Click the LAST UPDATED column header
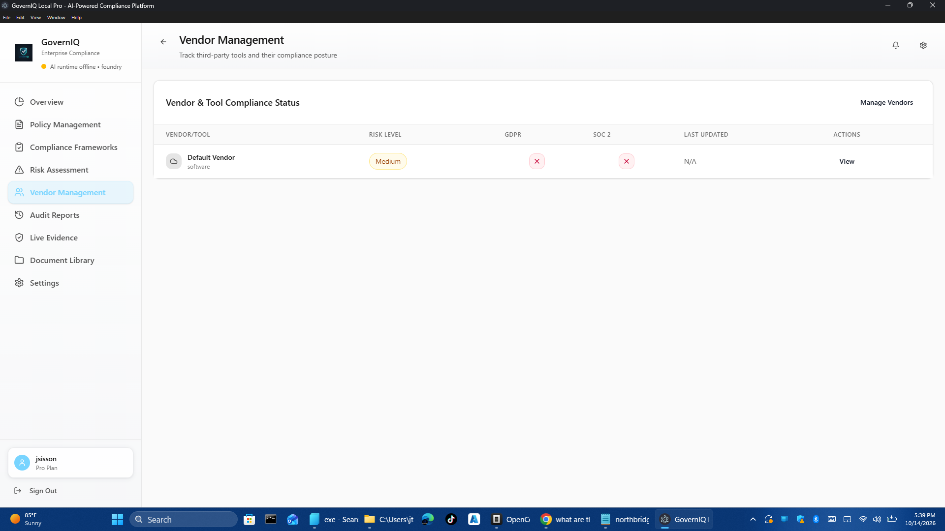The height and width of the screenshot is (531, 945). click(706, 134)
